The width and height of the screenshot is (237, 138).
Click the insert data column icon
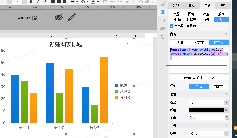click(x=120, y=2)
